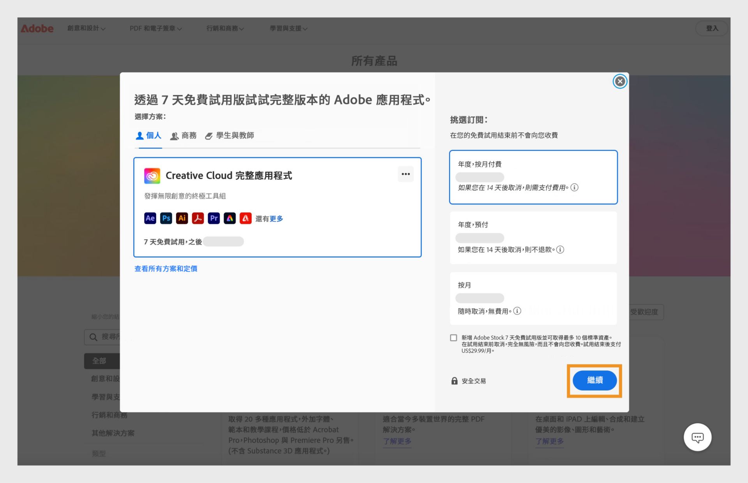
Task: Close the free trial dialog
Action: (620, 81)
